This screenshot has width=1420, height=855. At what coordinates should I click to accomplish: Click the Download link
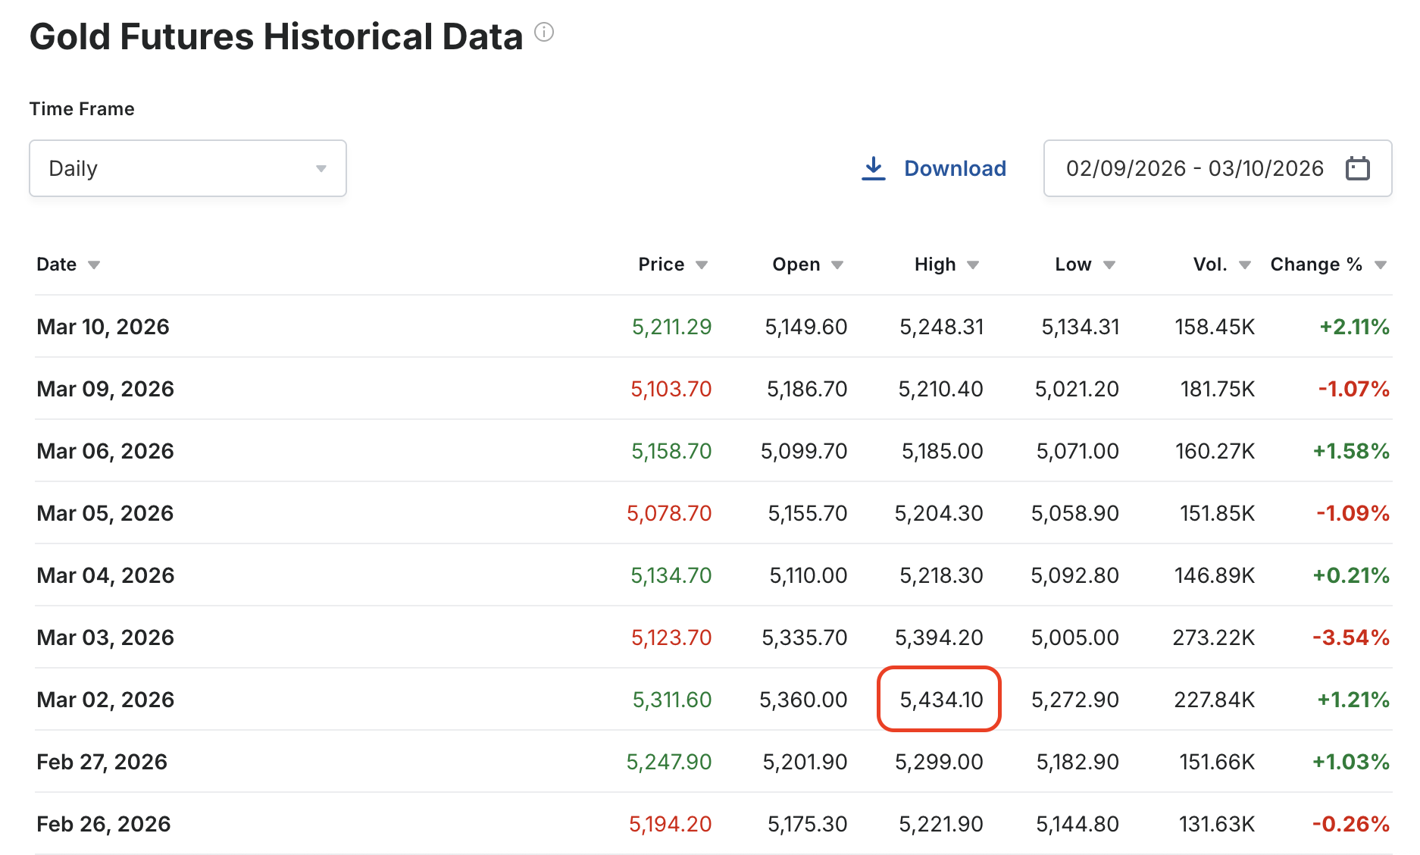pyautogui.click(x=955, y=168)
